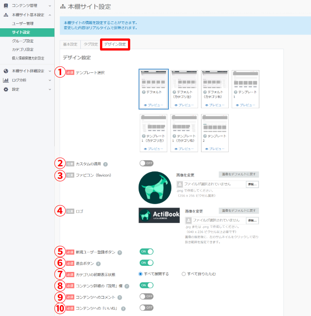Click the help icon next to 退会ボタン
311x316 pixels.
pyautogui.click(x=98, y=264)
